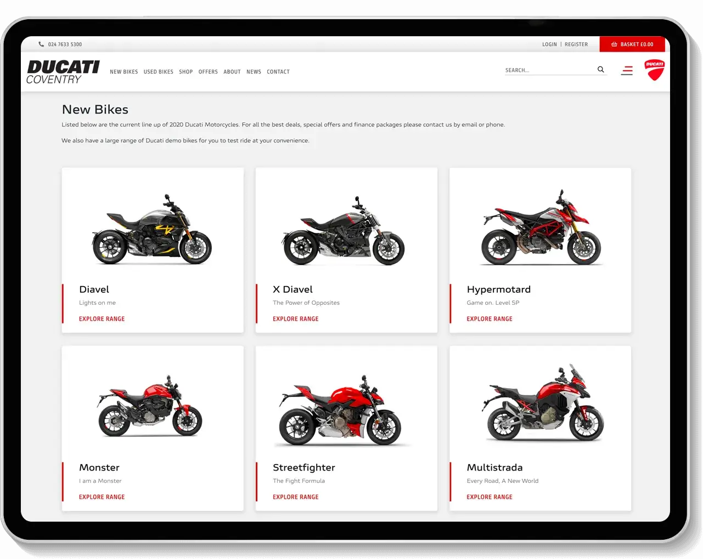Explore the Streetfighter range
This screenshot has height=559, width=703.
click(296, 496)
